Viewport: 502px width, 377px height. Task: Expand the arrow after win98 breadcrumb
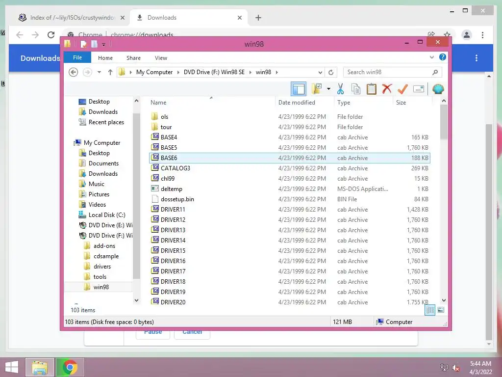coord(277,72)
